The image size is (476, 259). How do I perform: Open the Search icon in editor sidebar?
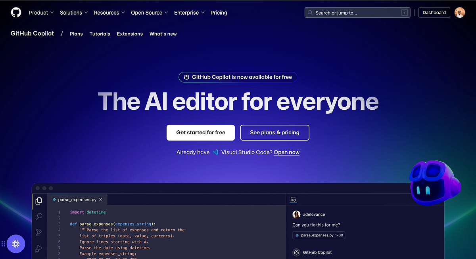click(x=39, y=217)
